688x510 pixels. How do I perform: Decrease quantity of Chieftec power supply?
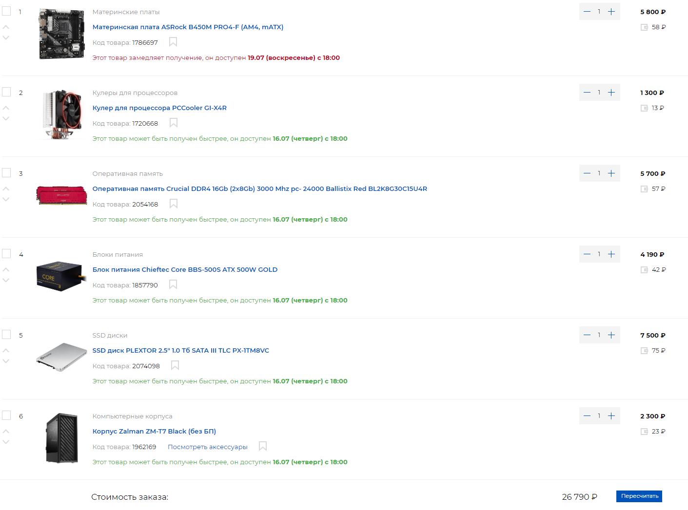587,254
